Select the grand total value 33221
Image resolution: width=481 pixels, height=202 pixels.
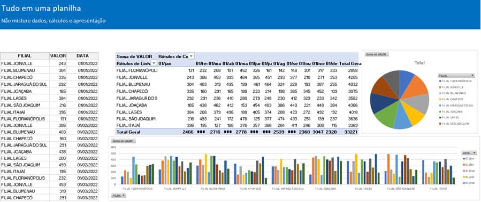coord(351,132)
